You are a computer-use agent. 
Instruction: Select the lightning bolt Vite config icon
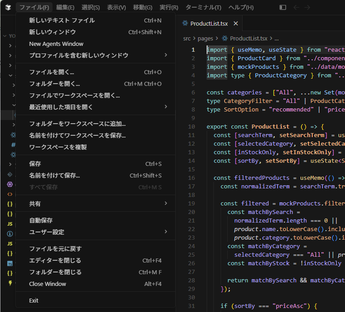pos(10,283)
